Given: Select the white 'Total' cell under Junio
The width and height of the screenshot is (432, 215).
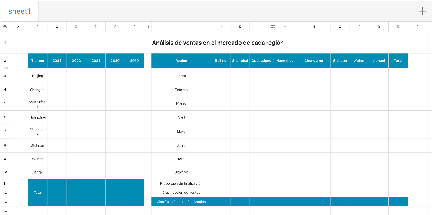Looking at the screenshot, I should point(181,159).
